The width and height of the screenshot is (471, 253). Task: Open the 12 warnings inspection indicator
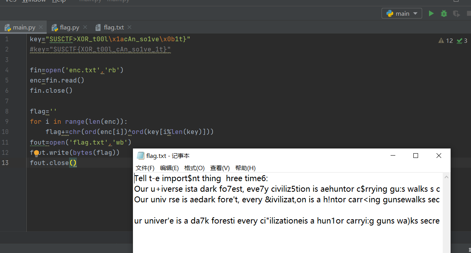tap(446, 40)
